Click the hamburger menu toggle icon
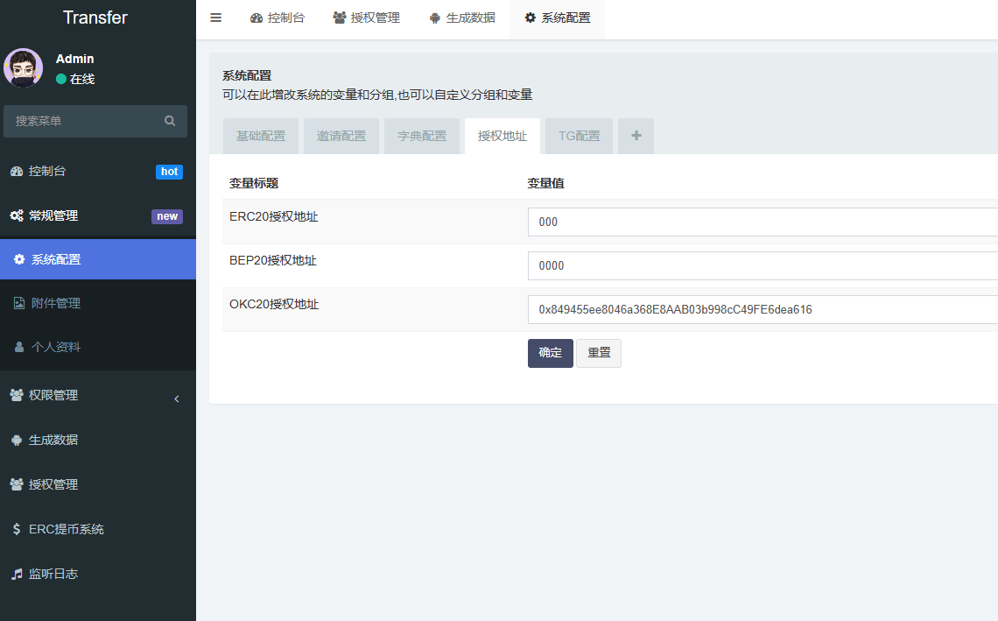 point(215,18)
